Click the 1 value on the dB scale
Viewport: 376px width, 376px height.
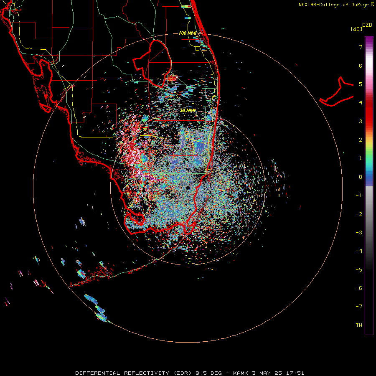[x=361, y=158]
